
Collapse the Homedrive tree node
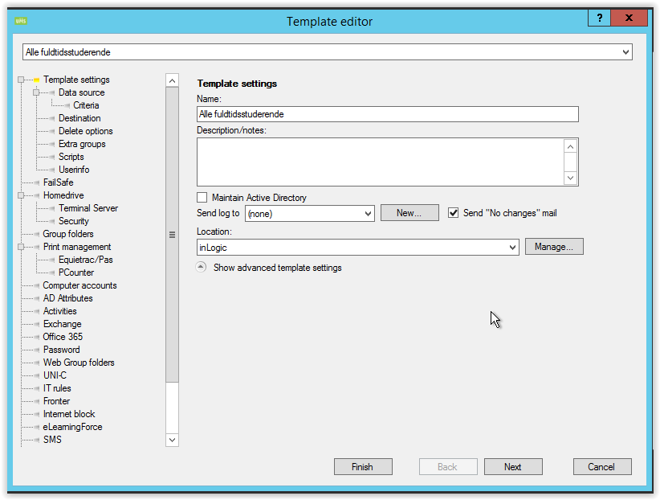point(22,195)
